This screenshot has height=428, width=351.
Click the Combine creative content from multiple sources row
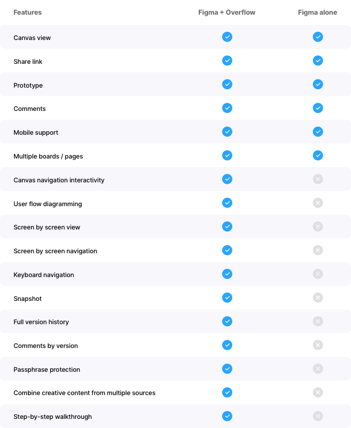pos(175,393)
